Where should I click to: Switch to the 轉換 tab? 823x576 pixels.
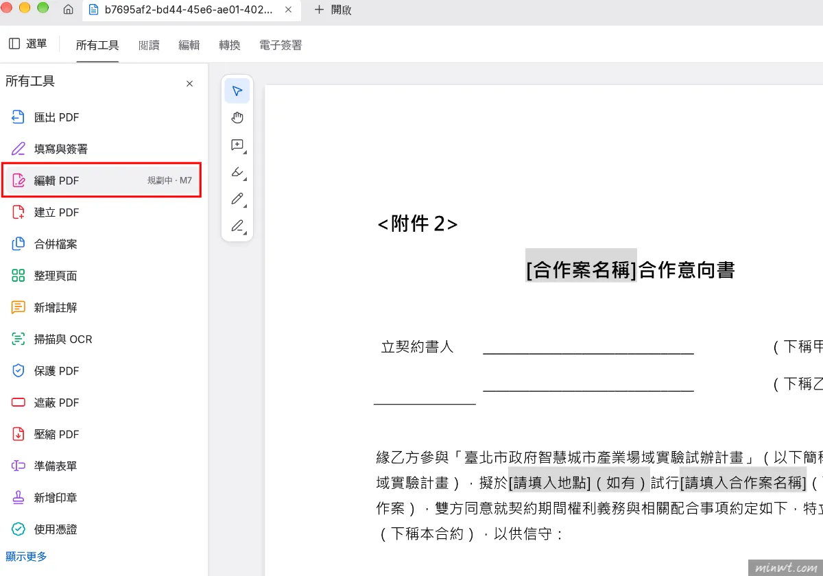coord(230,45)
